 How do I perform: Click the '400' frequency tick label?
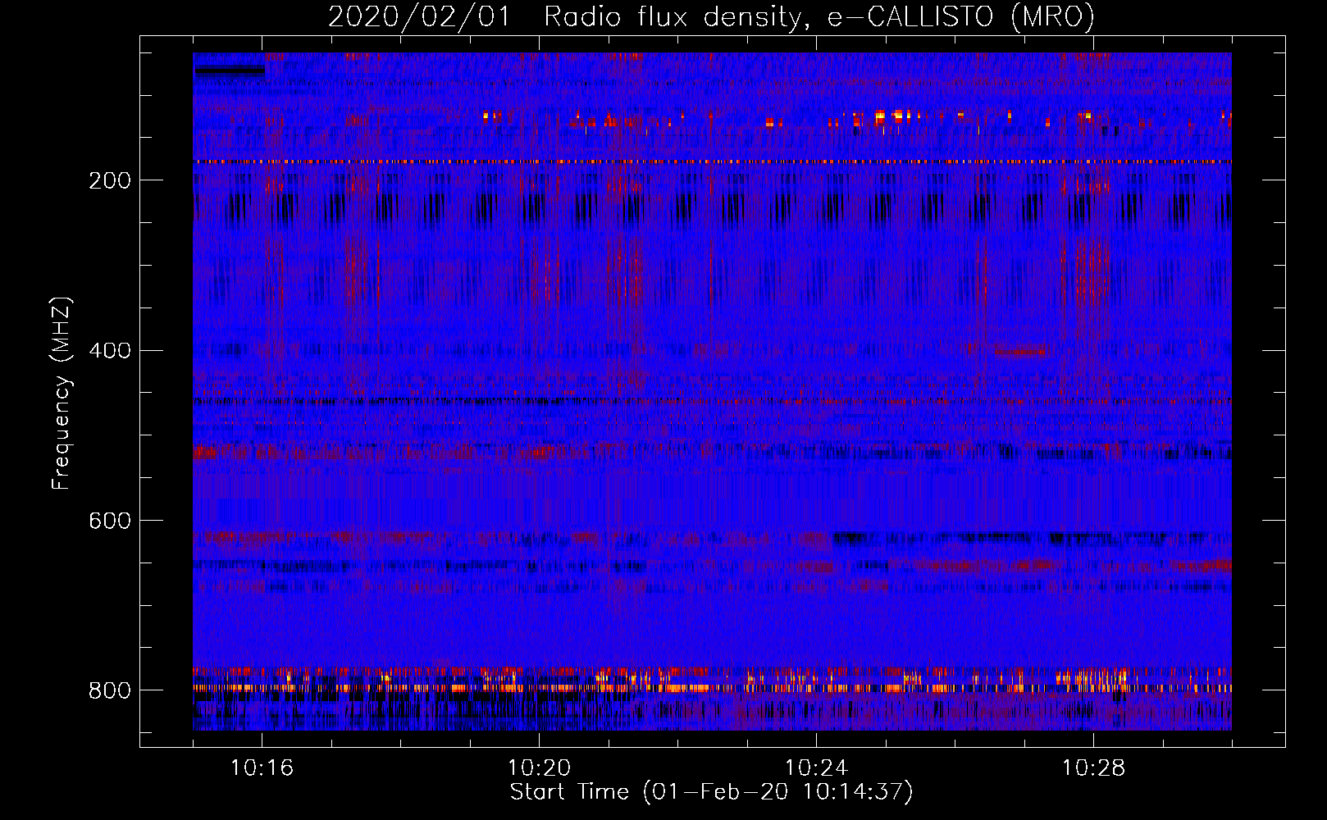click(x=110, y=351)
